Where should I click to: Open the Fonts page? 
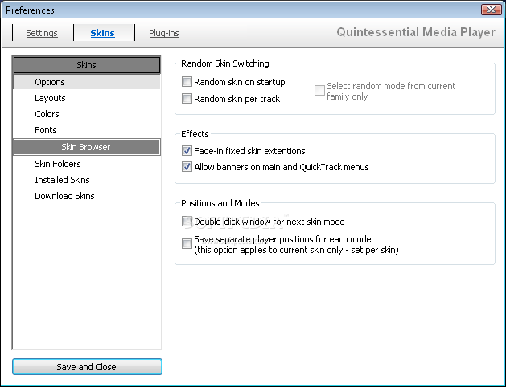point(87,130)
